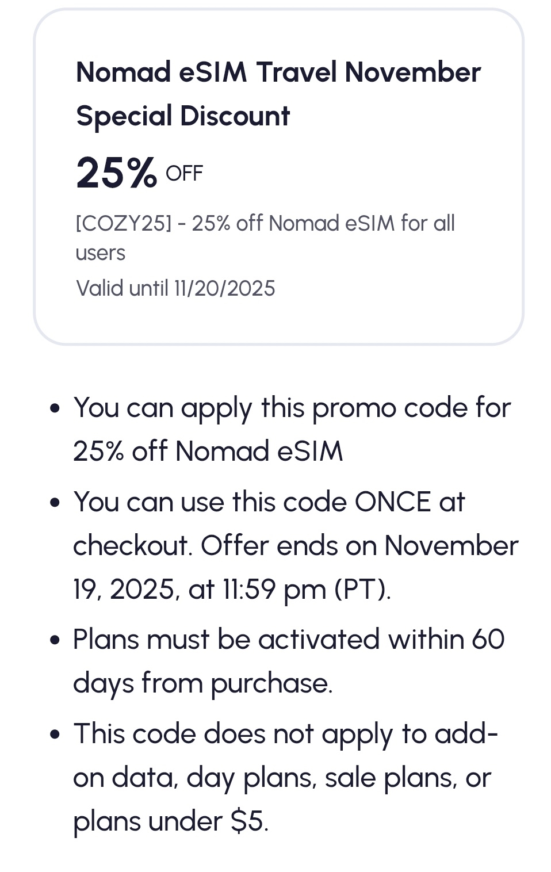
Task: Click "You can apply this promo code" text
Action: pyautogui.click(x=235, y=408)
